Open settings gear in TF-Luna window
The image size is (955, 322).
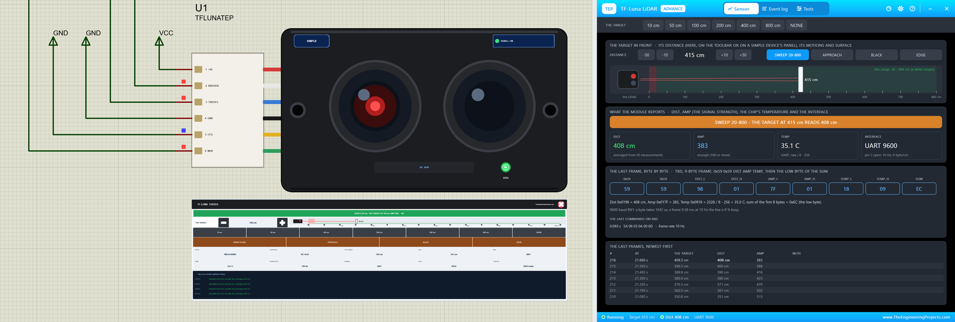coord(900,9)
